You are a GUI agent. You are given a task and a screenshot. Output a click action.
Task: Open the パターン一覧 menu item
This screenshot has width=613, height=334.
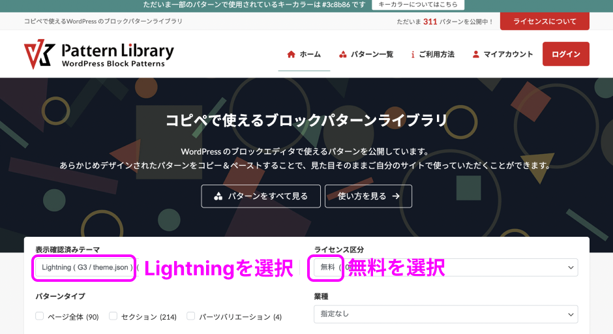[x=366, y=54]
